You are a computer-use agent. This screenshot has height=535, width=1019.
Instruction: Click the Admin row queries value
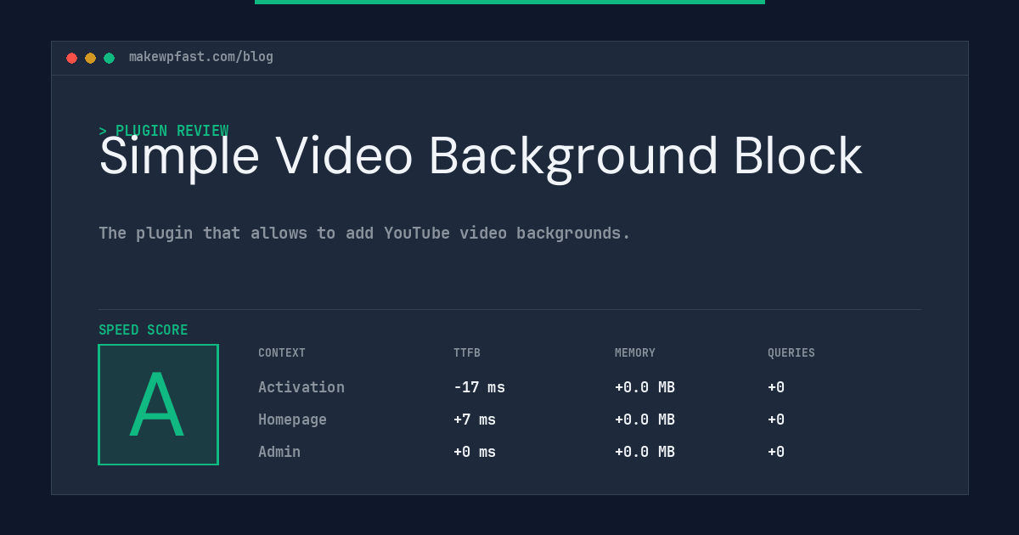[776, 452]
